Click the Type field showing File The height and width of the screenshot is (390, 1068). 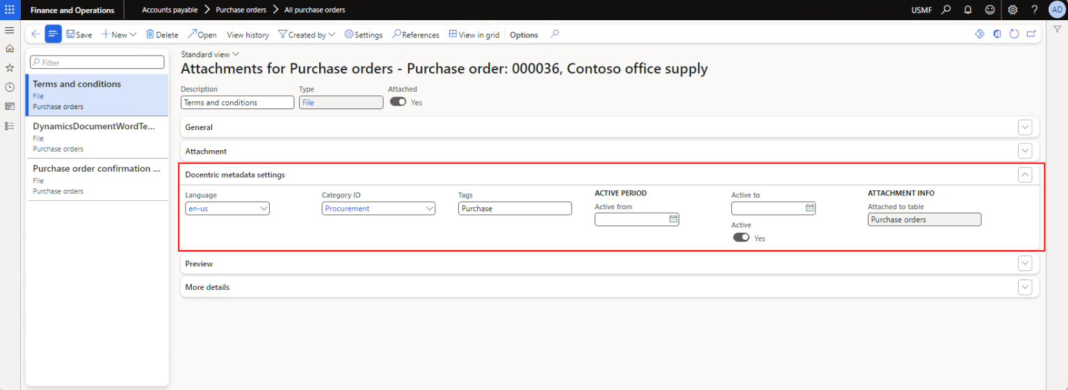(341, 102)
